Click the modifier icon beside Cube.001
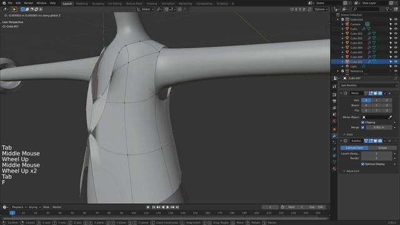Viewport: 400px width, 225px height. coord(369,33)
